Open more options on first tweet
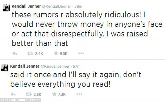The height and width of the screenshot is (102, 165). tap(81, 53)
